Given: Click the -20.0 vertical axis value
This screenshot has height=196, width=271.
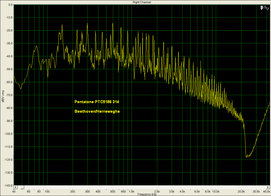Looking at the screenshot, I should 9,31.
